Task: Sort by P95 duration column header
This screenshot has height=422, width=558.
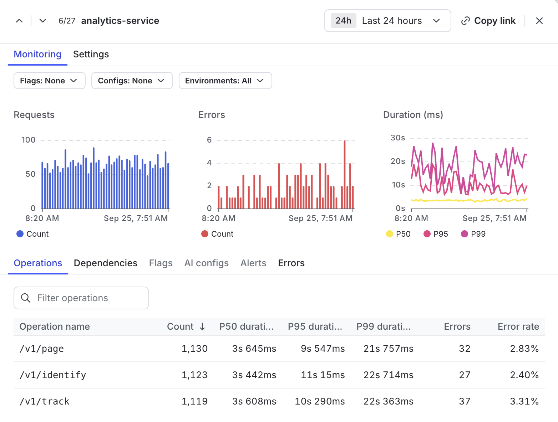Action: point(315,326)
